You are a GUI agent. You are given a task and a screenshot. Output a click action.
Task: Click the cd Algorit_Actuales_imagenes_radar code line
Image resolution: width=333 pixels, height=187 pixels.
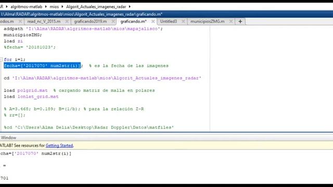pos(103,78)
